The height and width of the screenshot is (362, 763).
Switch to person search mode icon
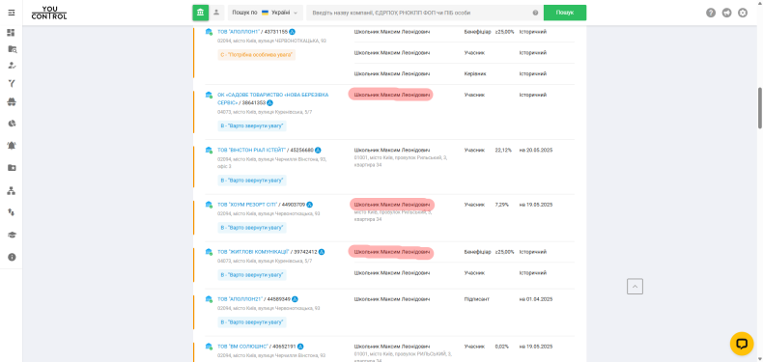(x=216, y=13)
